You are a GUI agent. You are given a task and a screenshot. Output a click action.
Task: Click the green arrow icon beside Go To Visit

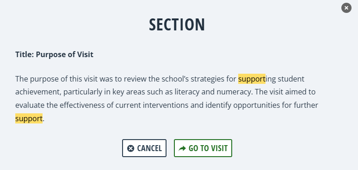[182, 149]
